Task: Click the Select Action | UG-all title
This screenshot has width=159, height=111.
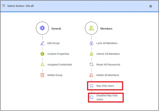Action: [21, 6]
